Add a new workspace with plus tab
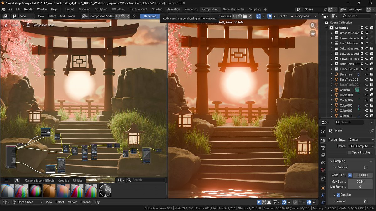This screenshot has width=376, height=211. point(265,9)
